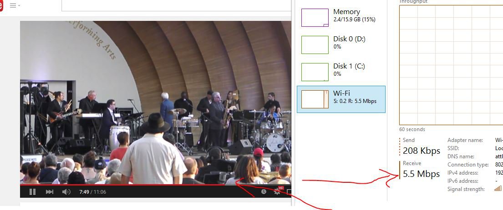This screenshot has height=210, width=503.
Task: Click the 'DNS name:' label
Action: [x=461, y=156]
